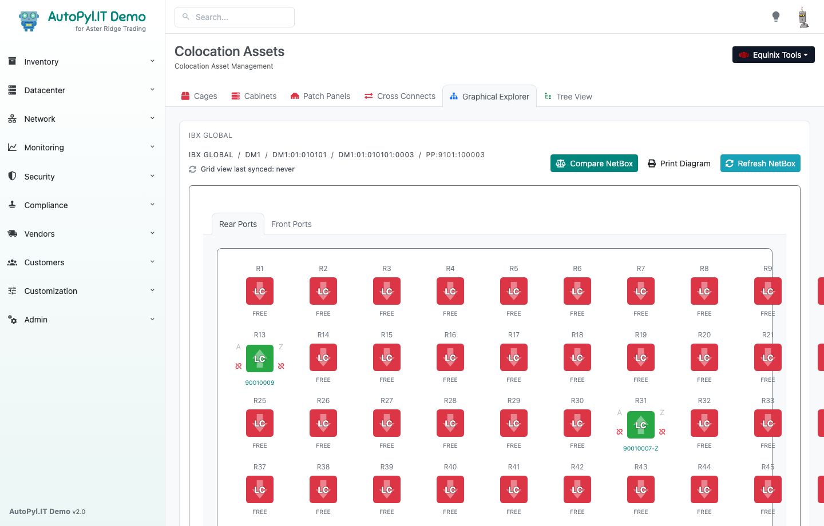Viewport: 824px width, 526px height.
Task: Open the Equinix Tools dropdown
Action: [774, 55]
